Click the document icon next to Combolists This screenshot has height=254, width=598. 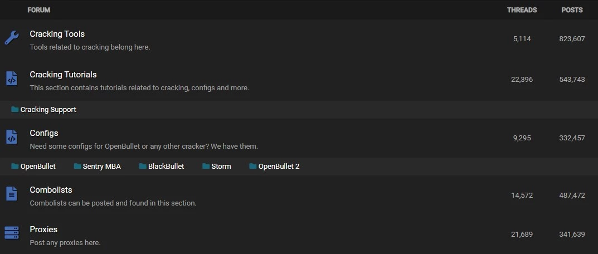(11, 194)
